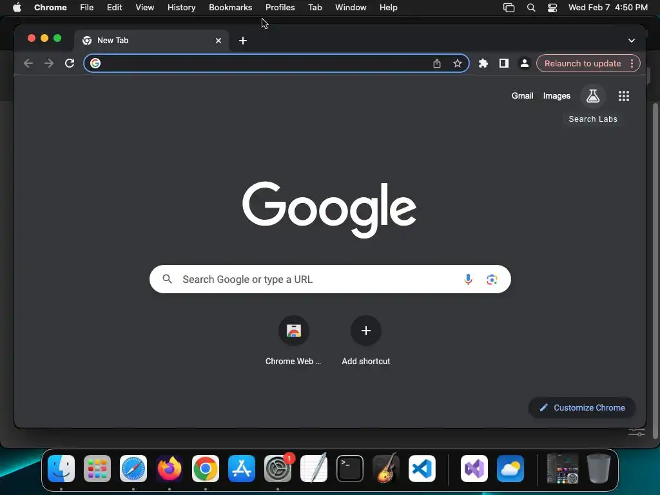Click the magnifier in Google search box
Viewport: 660px width, 495px height.
coord(167,278)
